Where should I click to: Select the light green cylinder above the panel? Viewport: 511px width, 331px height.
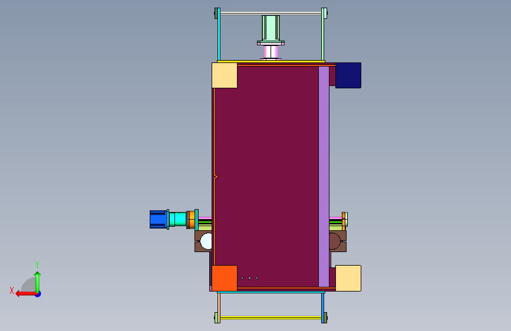(271, 28)
